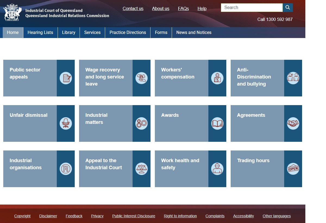The image size is (326, 223).
Task: Click the Right to information footer link
Action: point(180,216)
